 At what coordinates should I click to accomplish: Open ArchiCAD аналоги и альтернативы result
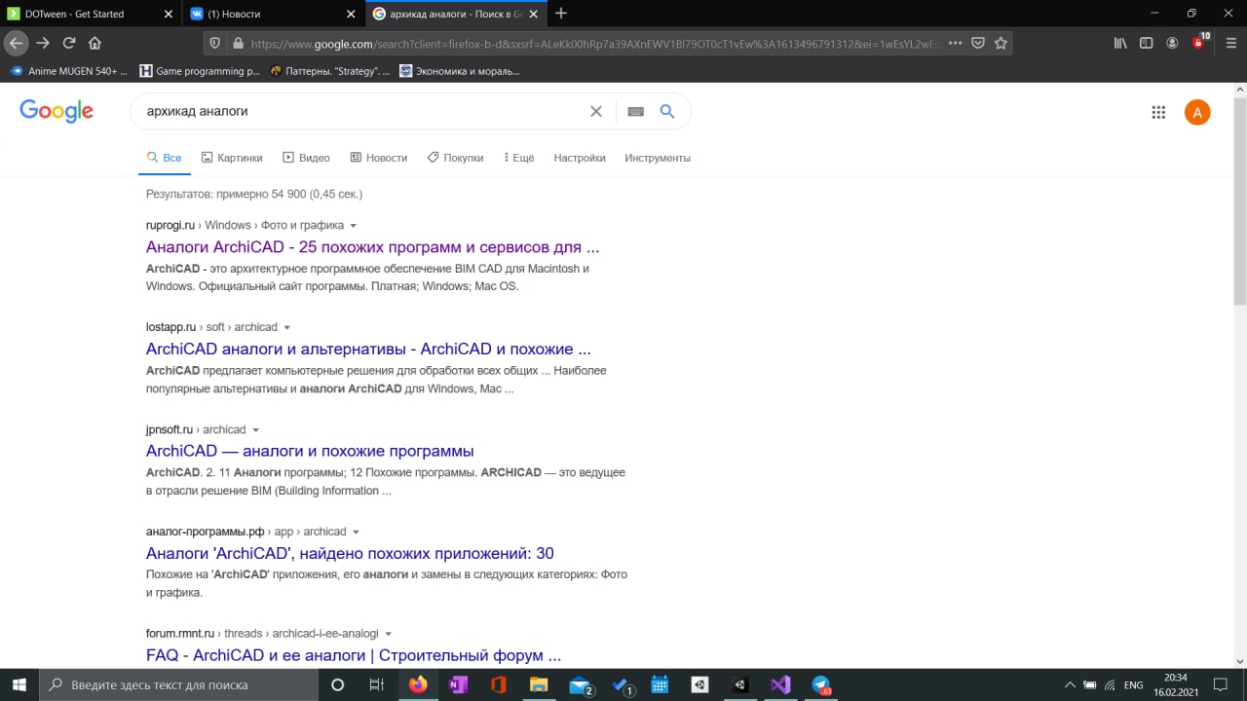click(368, 349)
